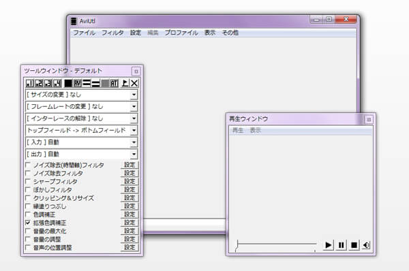Toggle ぼかしフィルタ checkbox
The height and width of the screenshot is (271, 409).
pyautogui.click(x=28, y=190)
